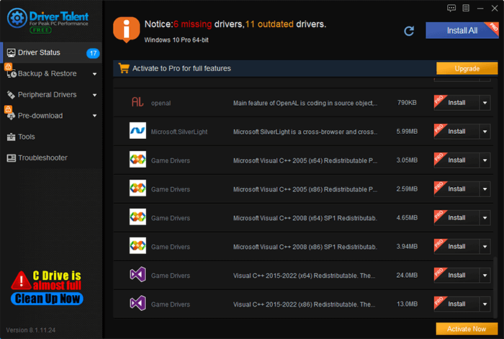Refresh the driver scan
The width and height of the screenshot is (504, 339).
[409, 31]
